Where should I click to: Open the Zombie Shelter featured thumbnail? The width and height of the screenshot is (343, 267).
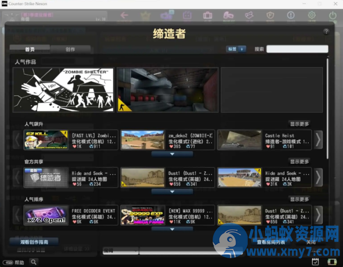pyautogui.click(x=63, y=90)
